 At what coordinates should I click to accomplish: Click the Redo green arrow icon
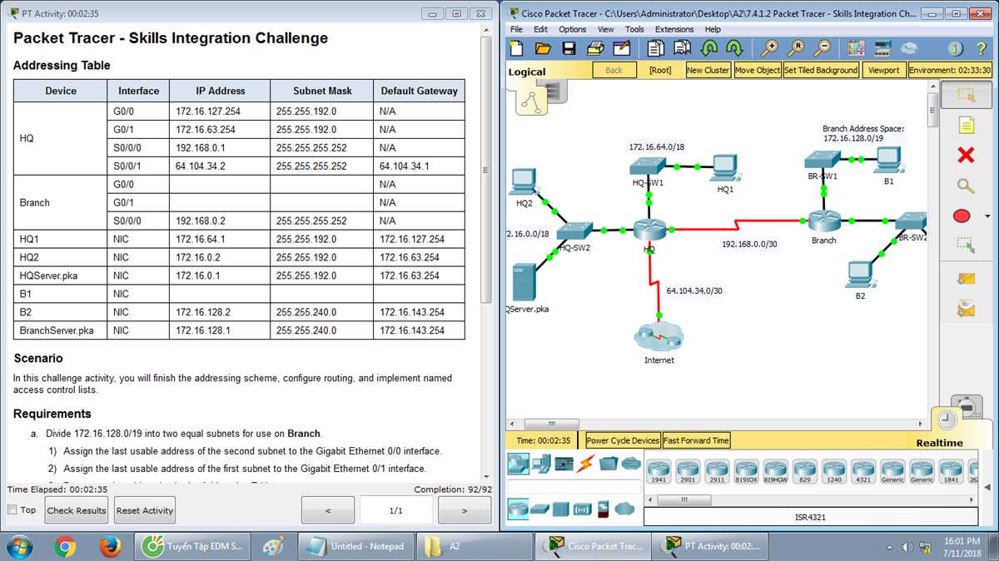coord(734,48)
